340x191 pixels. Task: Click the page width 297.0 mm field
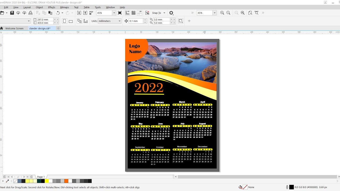pos(45,19)
